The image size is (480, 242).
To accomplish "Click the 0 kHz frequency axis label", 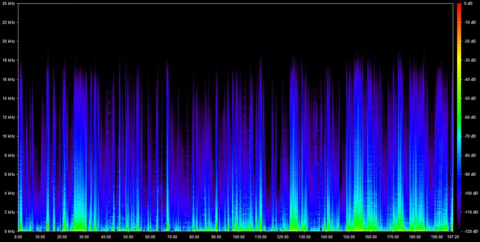I will (10, 231).
